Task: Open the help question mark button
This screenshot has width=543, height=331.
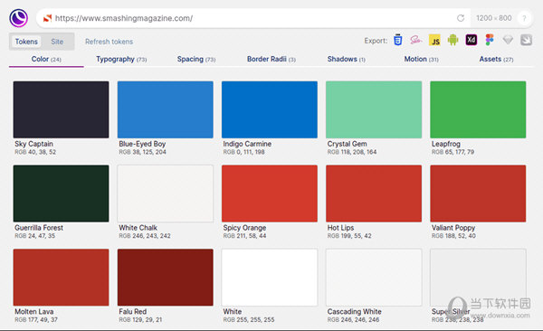Action: tap(524, 18)
